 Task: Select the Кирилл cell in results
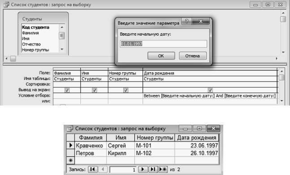click(121, 153)
